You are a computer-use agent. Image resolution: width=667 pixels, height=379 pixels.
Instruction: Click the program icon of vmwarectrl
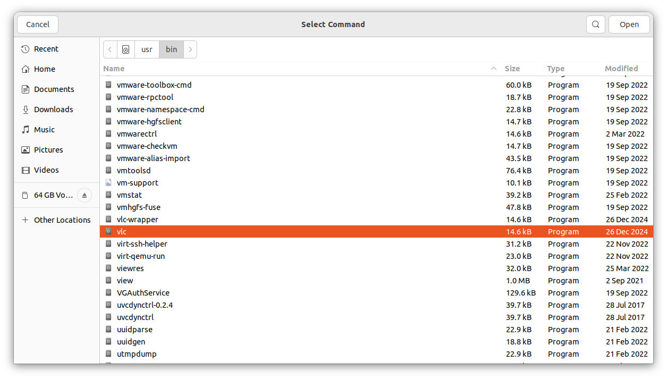pos(108,134)
